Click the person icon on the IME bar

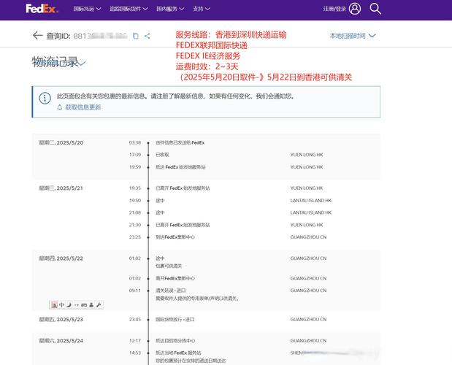(x=91, y=305)
